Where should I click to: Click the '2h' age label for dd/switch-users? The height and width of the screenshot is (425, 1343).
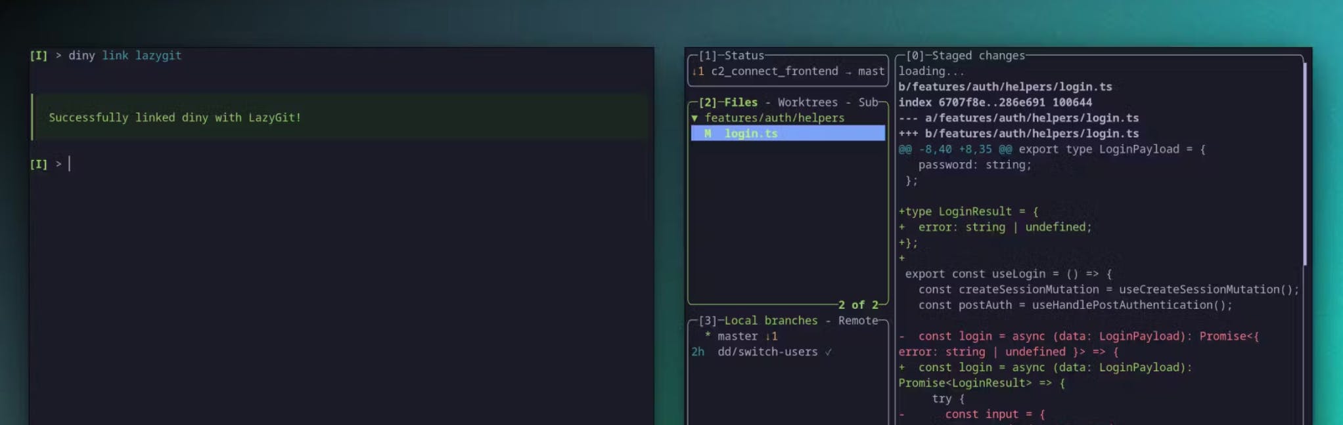pos(697,352)
